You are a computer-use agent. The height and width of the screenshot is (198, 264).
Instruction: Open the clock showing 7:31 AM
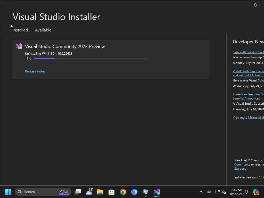tap(236, 192)
